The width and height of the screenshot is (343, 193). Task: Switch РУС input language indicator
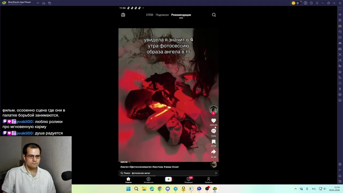point(314,189)
